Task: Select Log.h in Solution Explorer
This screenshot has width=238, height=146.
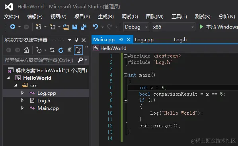Action: [44, 101]
